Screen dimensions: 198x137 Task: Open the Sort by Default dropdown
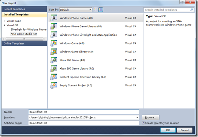click(x=76, y=10)
